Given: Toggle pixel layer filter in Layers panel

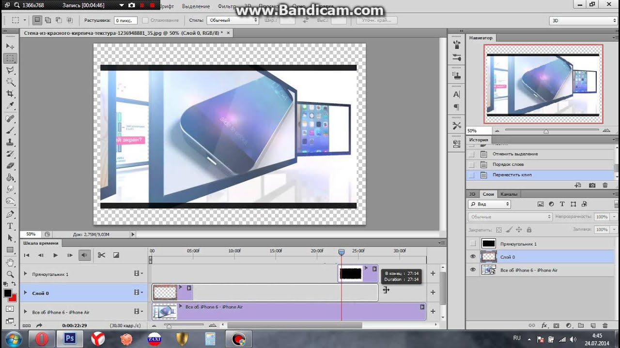Looking at the screenshot, I should click(541, 204).
